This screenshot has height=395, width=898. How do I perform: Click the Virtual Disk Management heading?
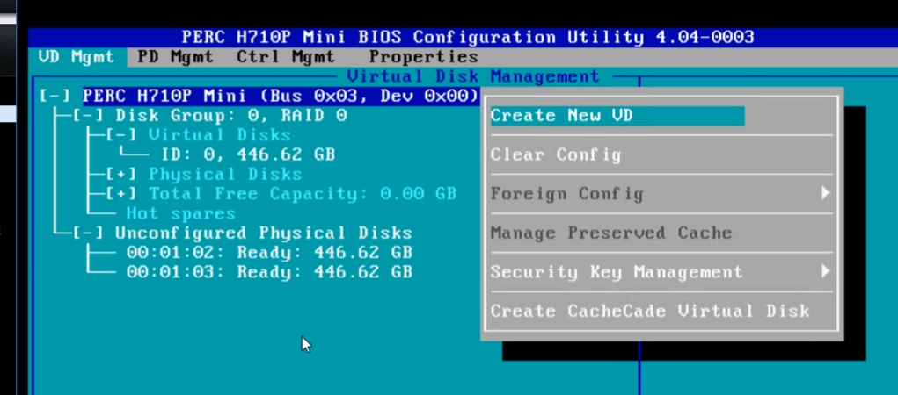click(x=473, y=76)
